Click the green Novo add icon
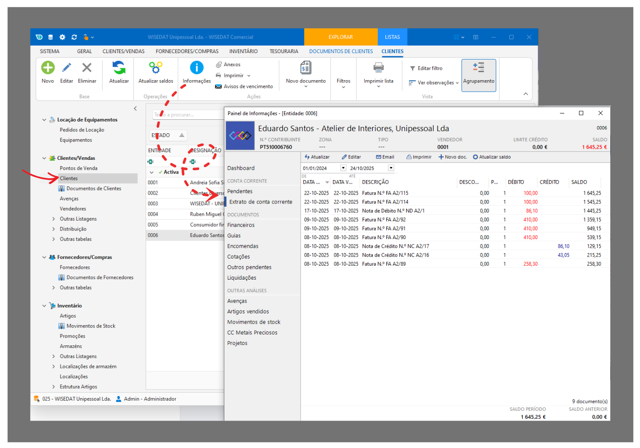The width and height of the screenshot is (640, 448). [x=48, y=68]
